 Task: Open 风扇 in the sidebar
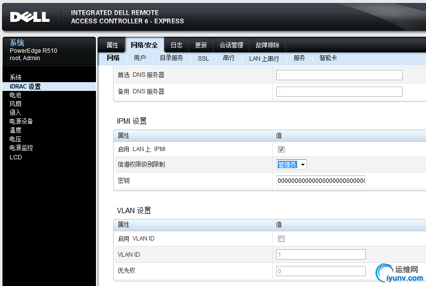16,104
